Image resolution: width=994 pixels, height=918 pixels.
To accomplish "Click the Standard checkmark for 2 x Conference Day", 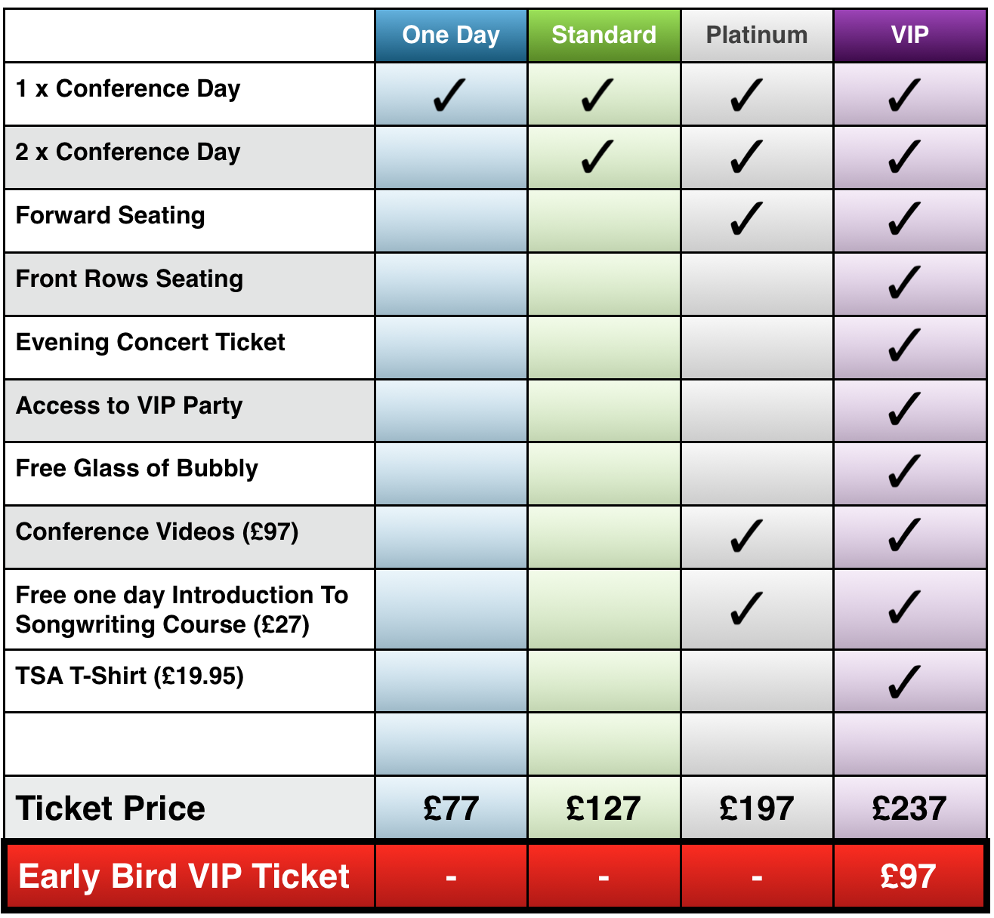I will pyautogui.click(x=597, y=157).
